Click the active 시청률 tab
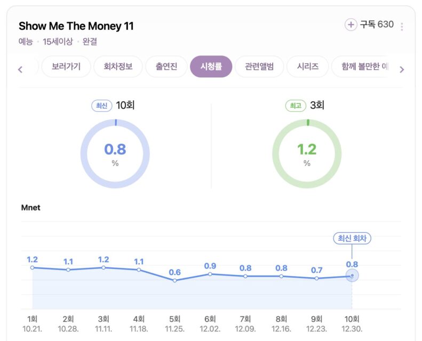Viewport: 422px width, 341px height. tap(211, 67)
